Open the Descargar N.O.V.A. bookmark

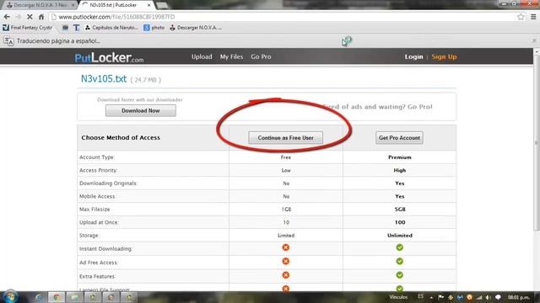point(196,28)
